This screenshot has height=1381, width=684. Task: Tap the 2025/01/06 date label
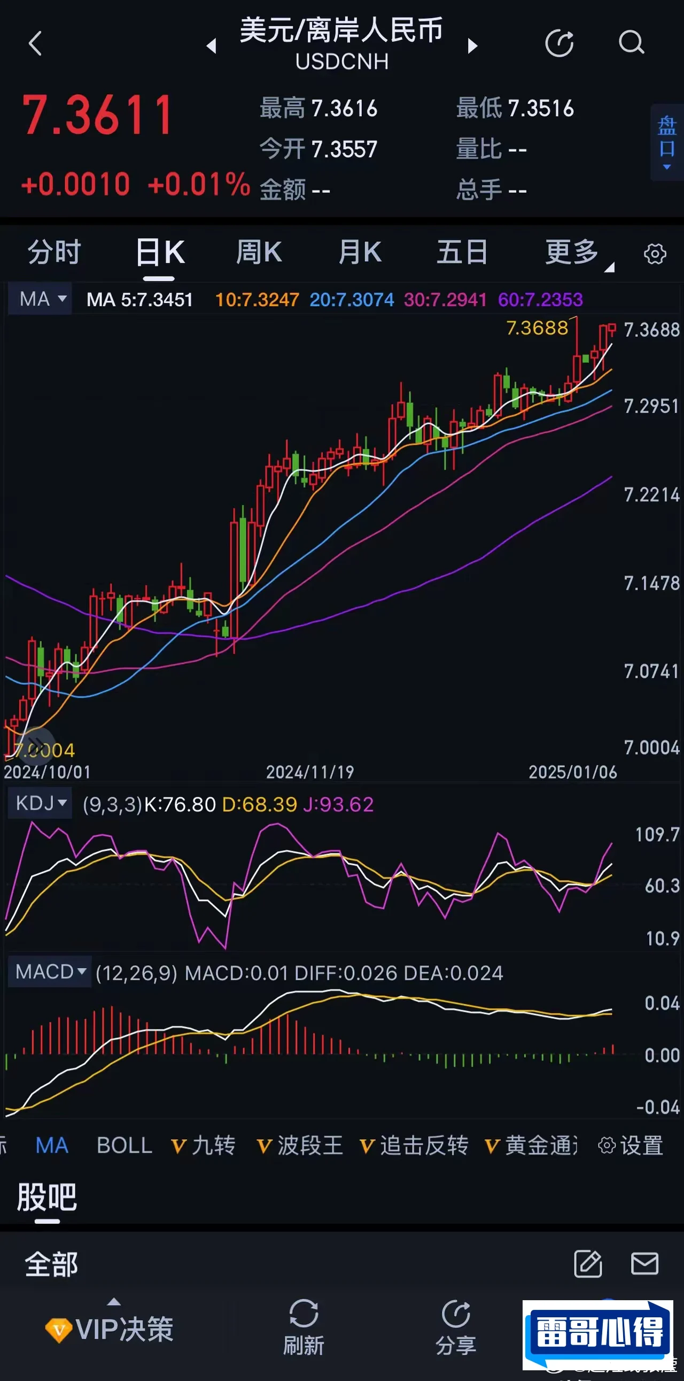(x=573, y=772)
